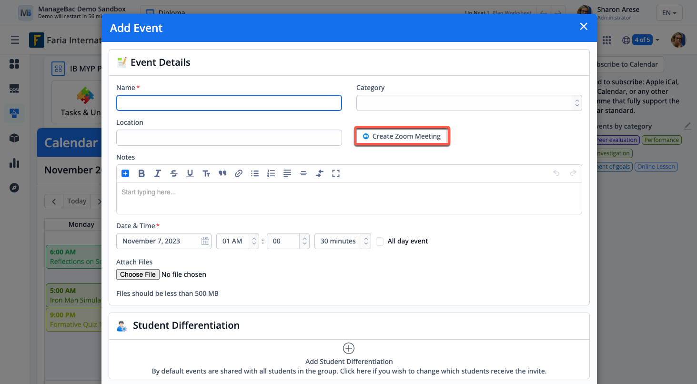Open the date picker calendar icon
The image size is (697, 384).
(205, 242)
